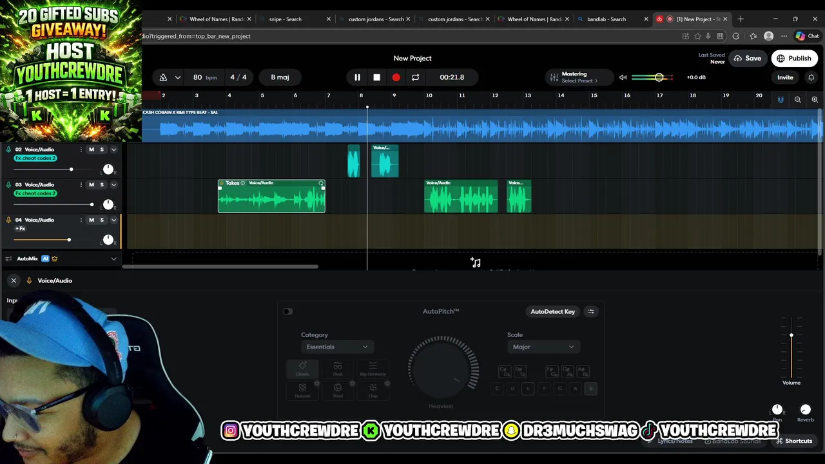
Task: Select the Natural AutoPitch preset
Action: [x=302, y=391]
